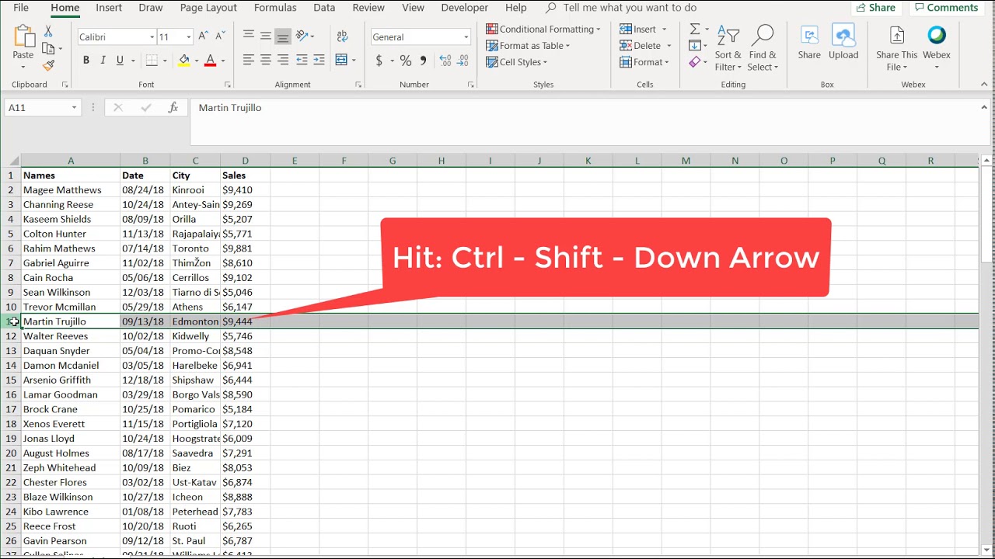
Task: Increase font size with the large A icon
Action: [204, 36]
